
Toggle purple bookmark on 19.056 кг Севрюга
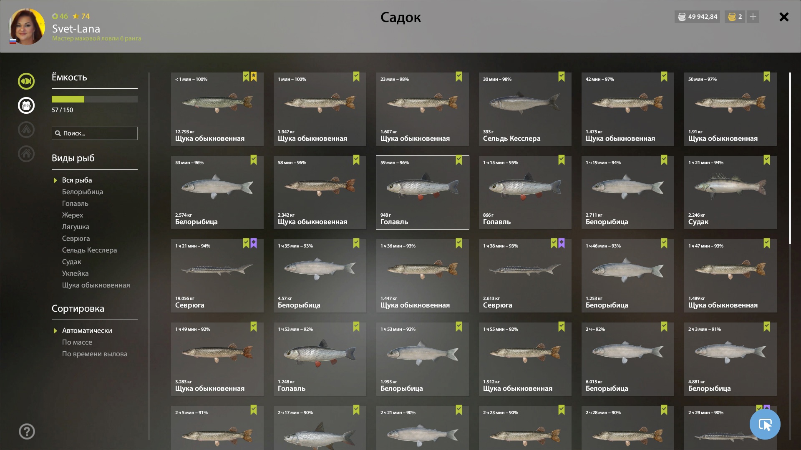254,243
